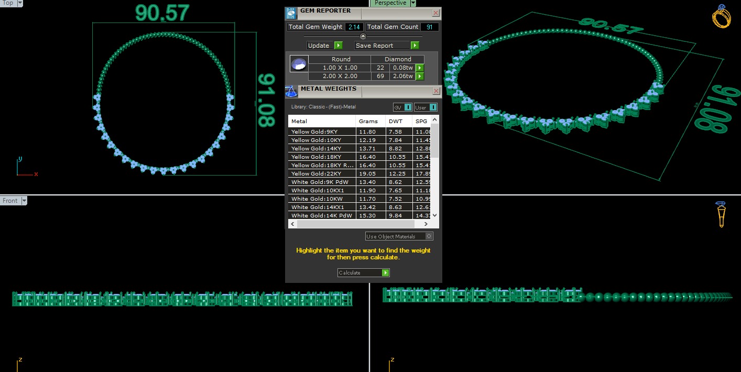The image size is (741, 372).
Task: Click the metal list scroll-up arrow
Action: (x=434, y=120)
